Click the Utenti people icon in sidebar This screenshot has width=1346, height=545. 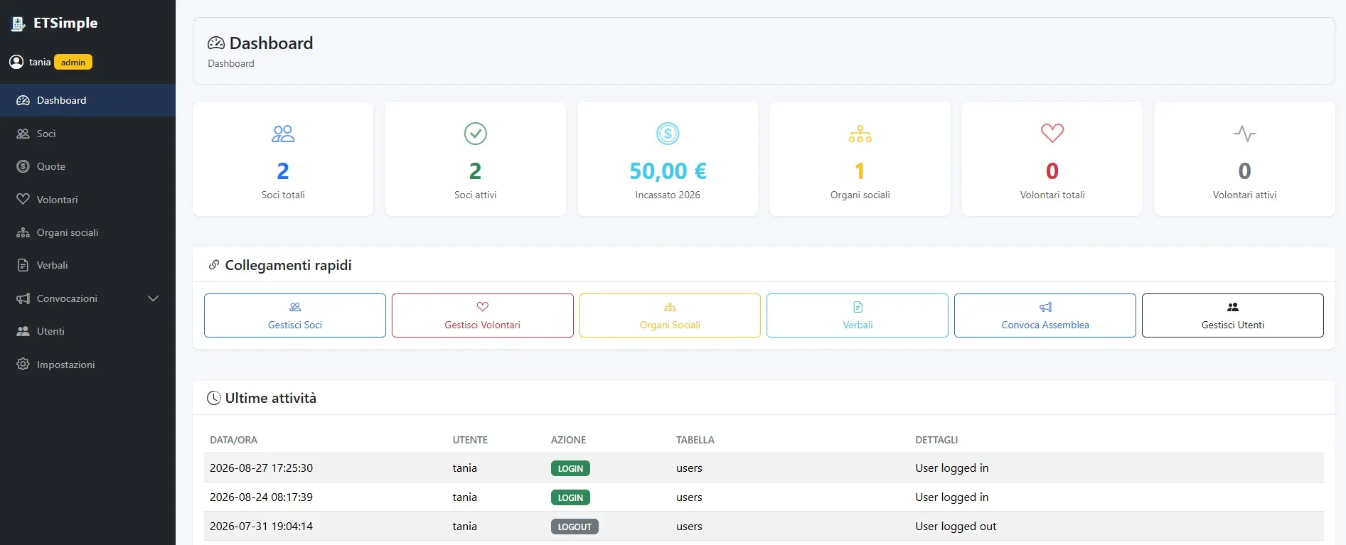(23, 331)
